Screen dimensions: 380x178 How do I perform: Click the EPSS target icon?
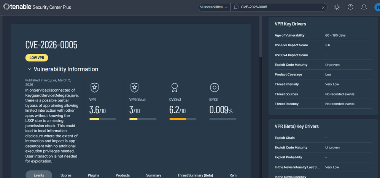pyautogui.click(x=214, y=87)
